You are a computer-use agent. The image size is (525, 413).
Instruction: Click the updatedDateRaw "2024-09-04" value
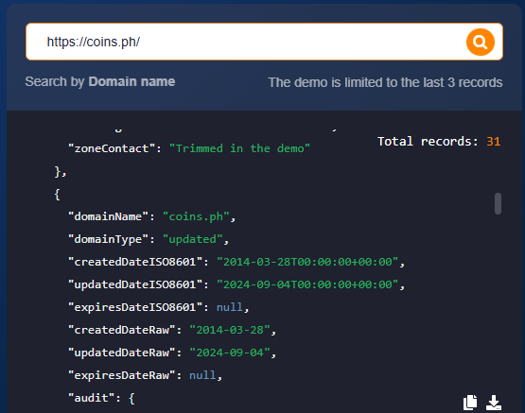click(230, 353)
